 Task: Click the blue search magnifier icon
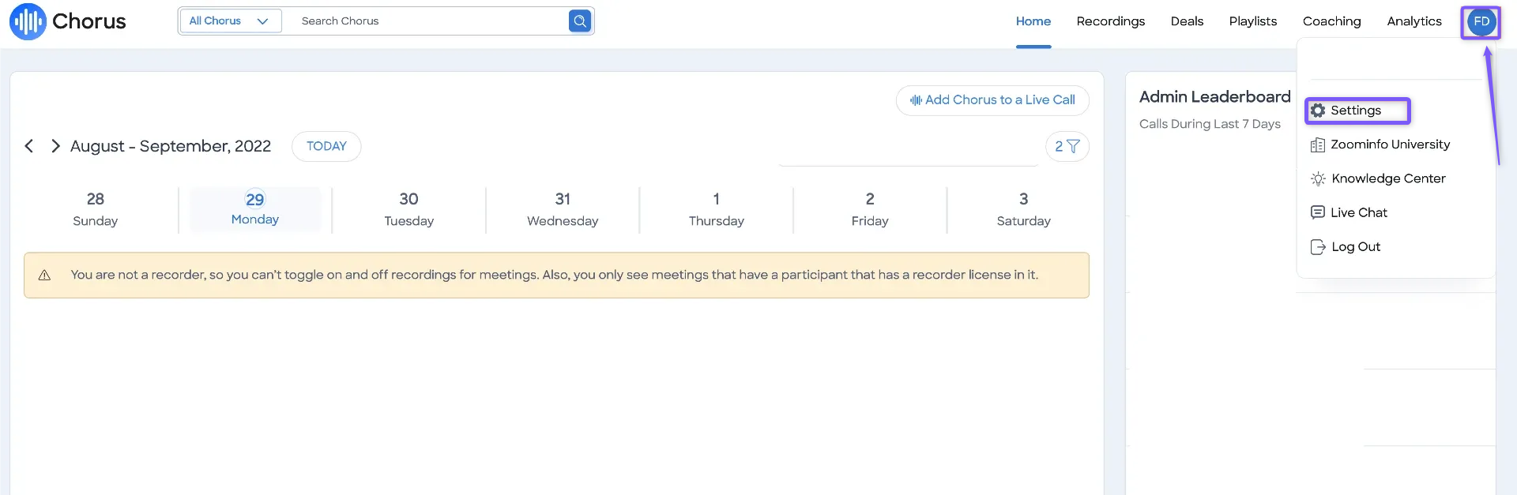tap(580, 21)
